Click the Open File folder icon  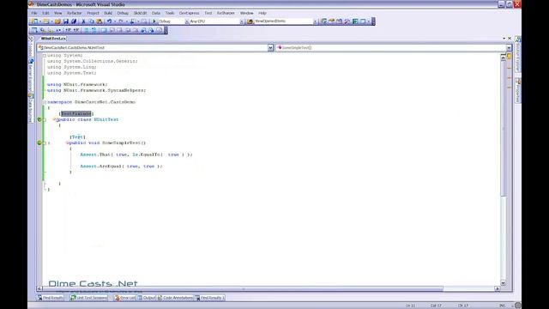[x=57, y=21]
